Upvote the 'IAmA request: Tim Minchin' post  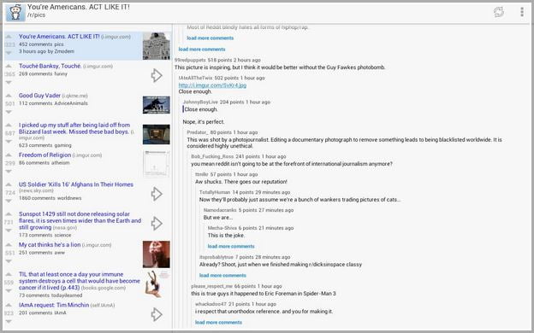pos(9,305)
